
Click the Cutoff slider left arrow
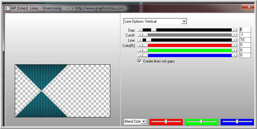[140, 35]
